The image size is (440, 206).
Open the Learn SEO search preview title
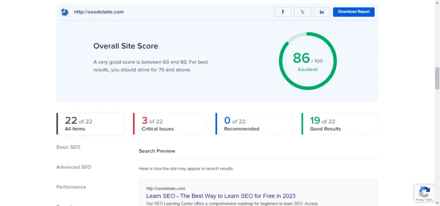221,196
